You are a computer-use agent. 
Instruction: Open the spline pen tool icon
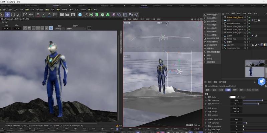pyautogui.click(x=86, y=15)
